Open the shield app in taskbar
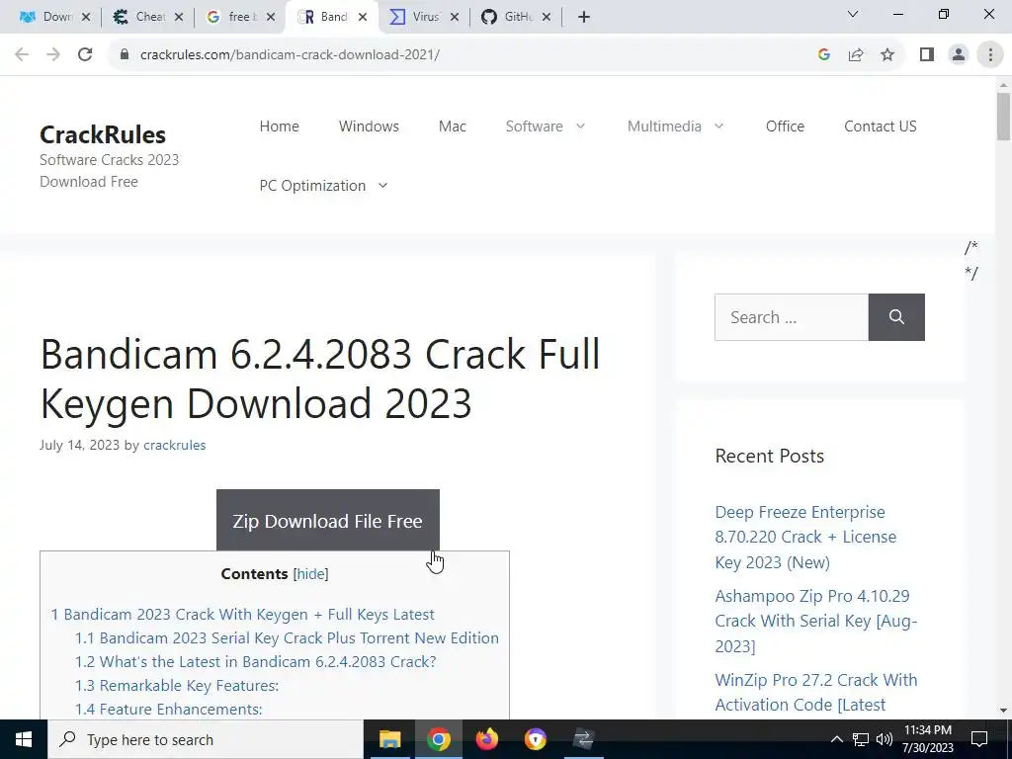The height and width of the screenshot is (759, 1012). [x=535, y=739]
